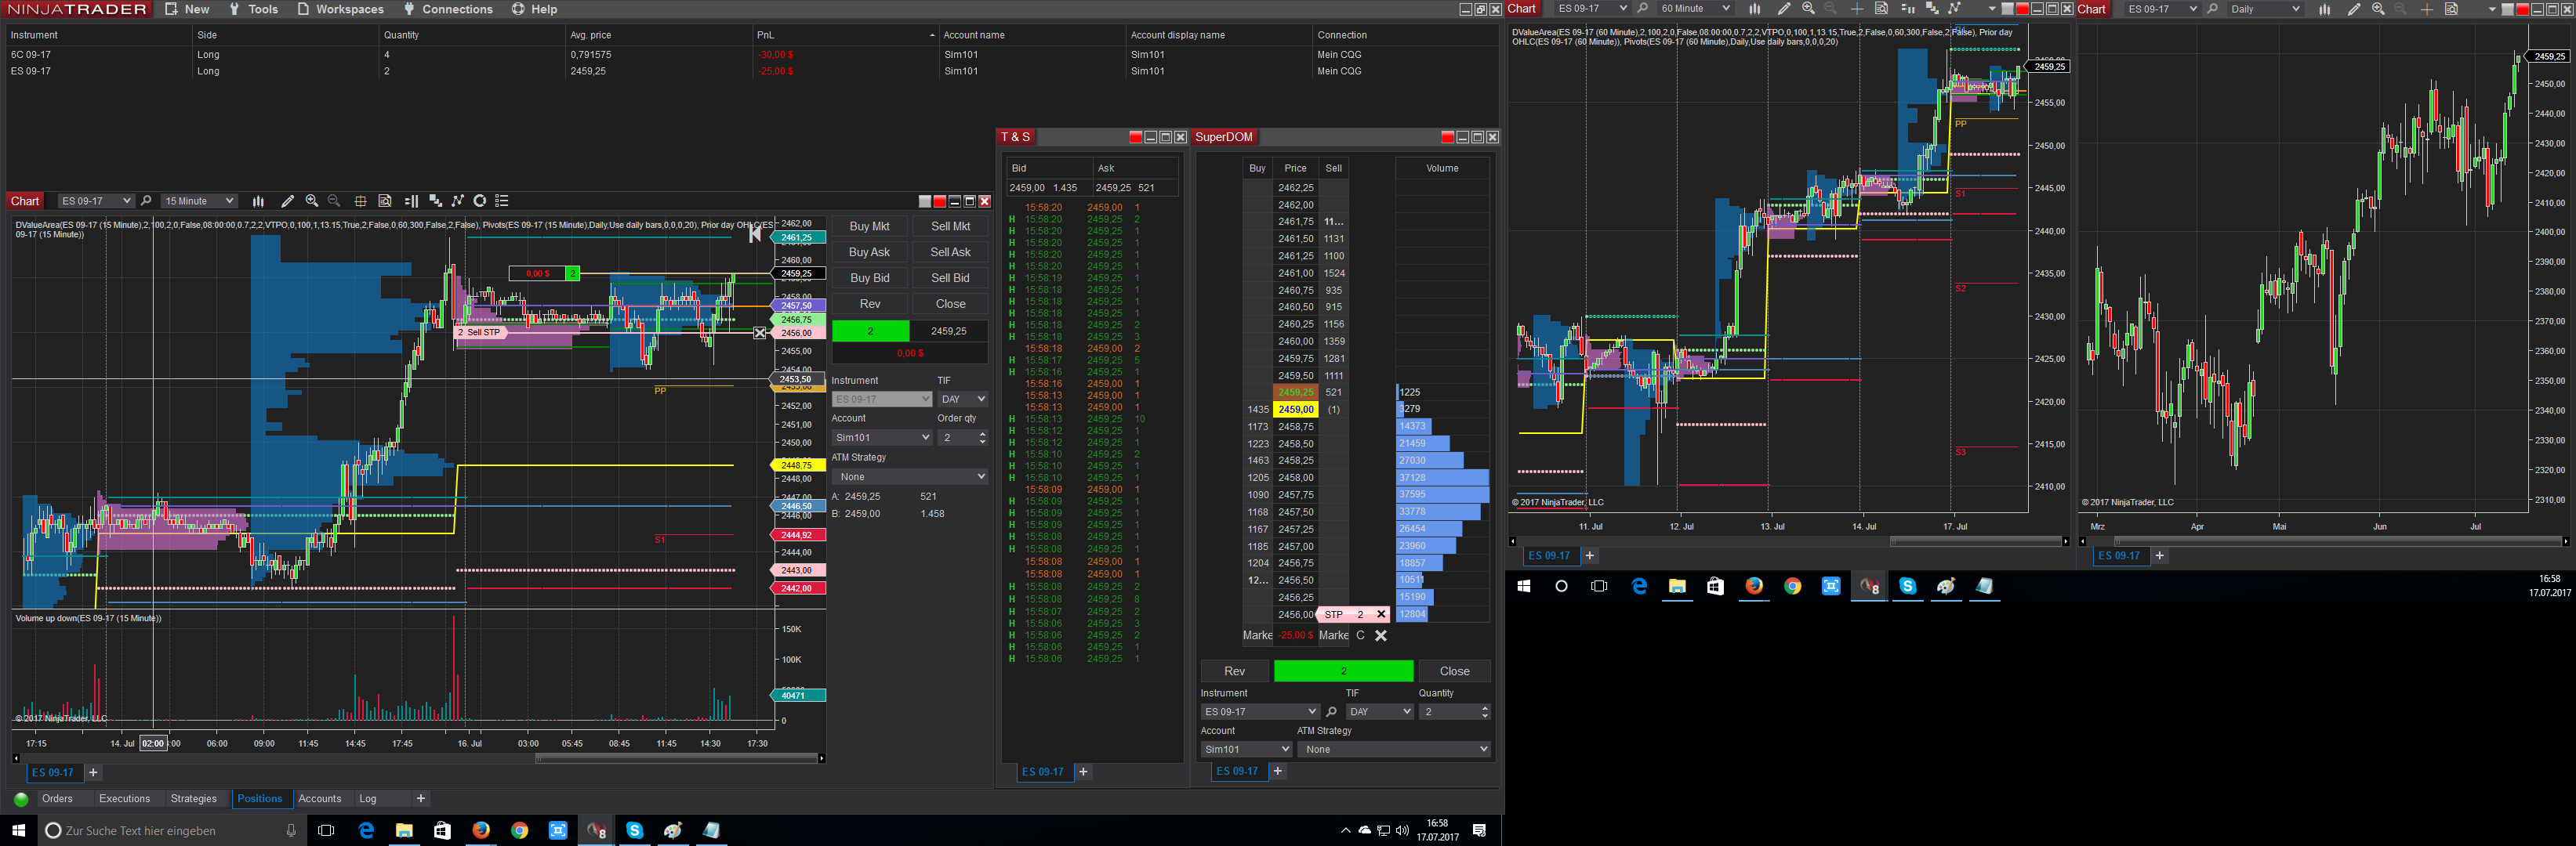Zoom in on the 60 Minute chart
Image resolution: width=2576 pixels, height=846 pixels.
(x=1808, y=9)
